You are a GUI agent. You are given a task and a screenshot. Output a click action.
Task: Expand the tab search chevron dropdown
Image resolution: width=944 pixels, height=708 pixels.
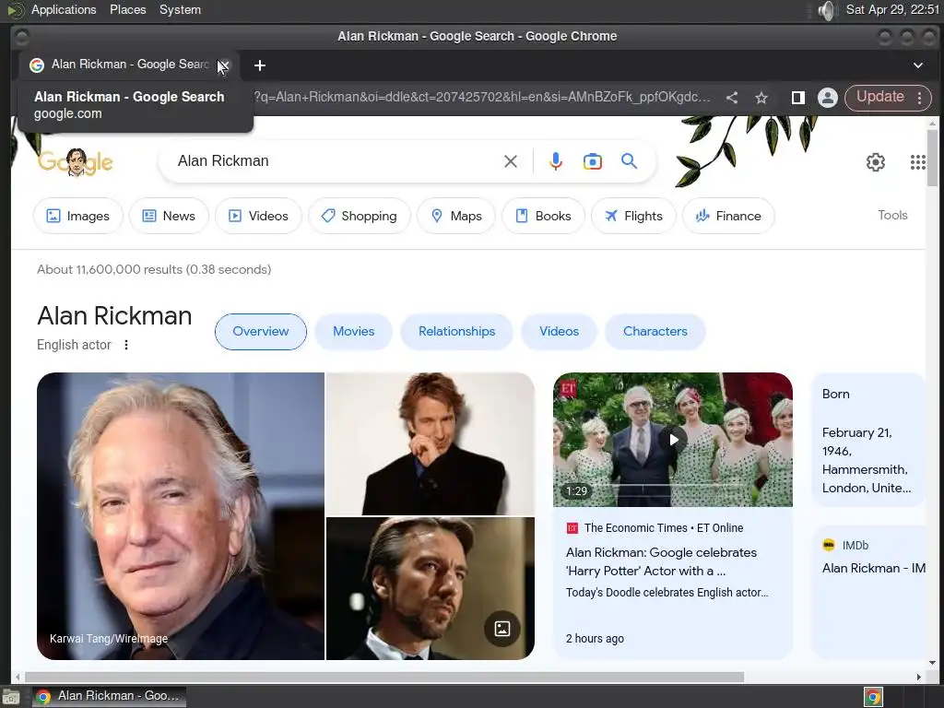pyautogui.click(x=917, y=65)
